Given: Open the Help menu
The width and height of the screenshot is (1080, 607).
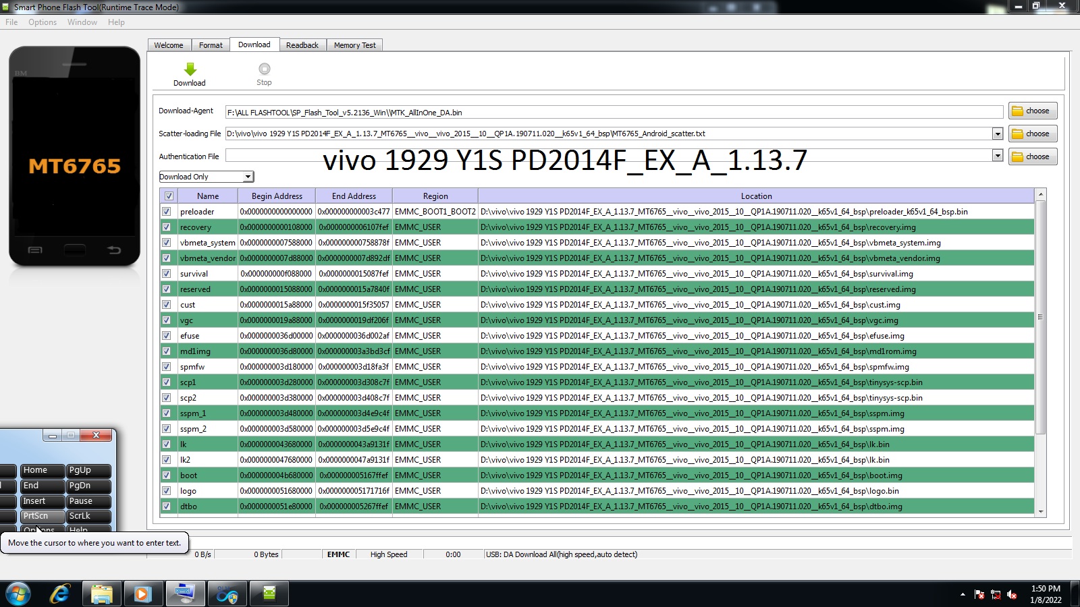Looking at the screenshot, I should 116,22.
